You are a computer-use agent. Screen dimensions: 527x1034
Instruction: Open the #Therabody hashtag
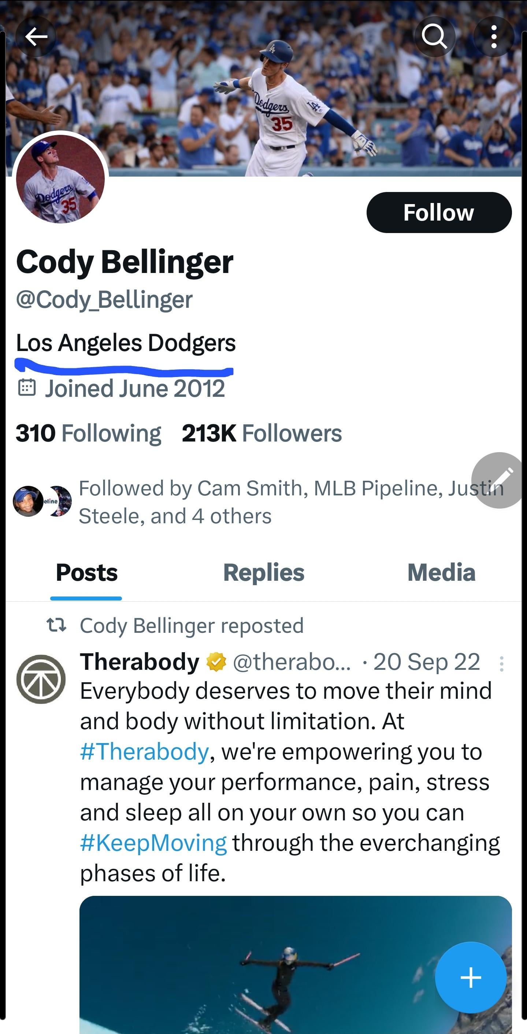point(144,752)
